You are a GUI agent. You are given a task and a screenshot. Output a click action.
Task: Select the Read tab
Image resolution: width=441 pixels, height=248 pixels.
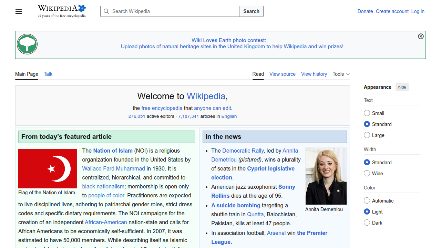tap(258, 74)
